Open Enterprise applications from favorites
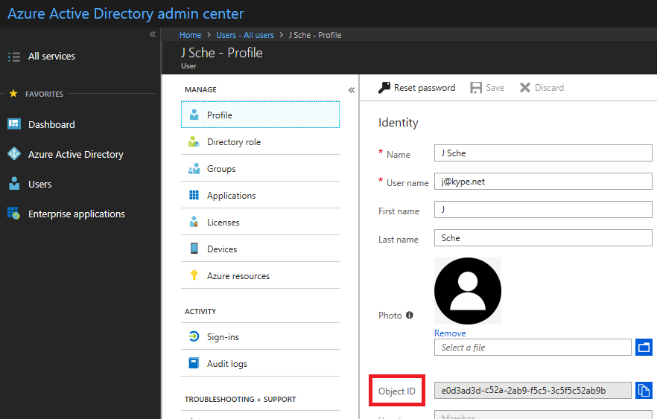Image resolution: width=657 pixels, height=419 pixels. click(x=77, y=214)
